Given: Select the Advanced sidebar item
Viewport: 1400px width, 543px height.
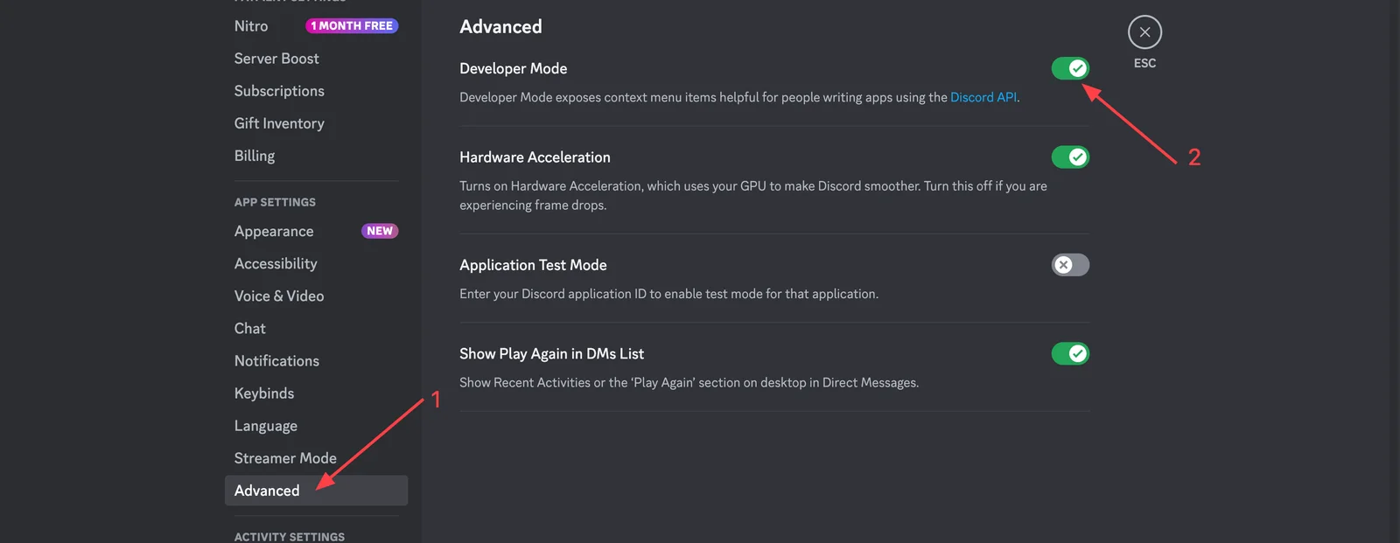Looking at the screenshot, I should (316, 491).
